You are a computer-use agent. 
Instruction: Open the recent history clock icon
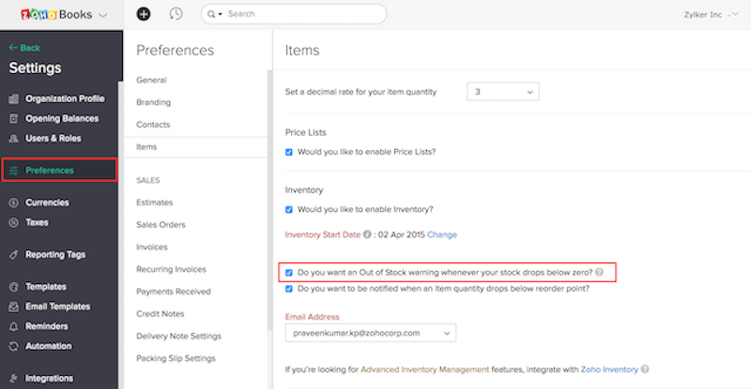point(176,14)
